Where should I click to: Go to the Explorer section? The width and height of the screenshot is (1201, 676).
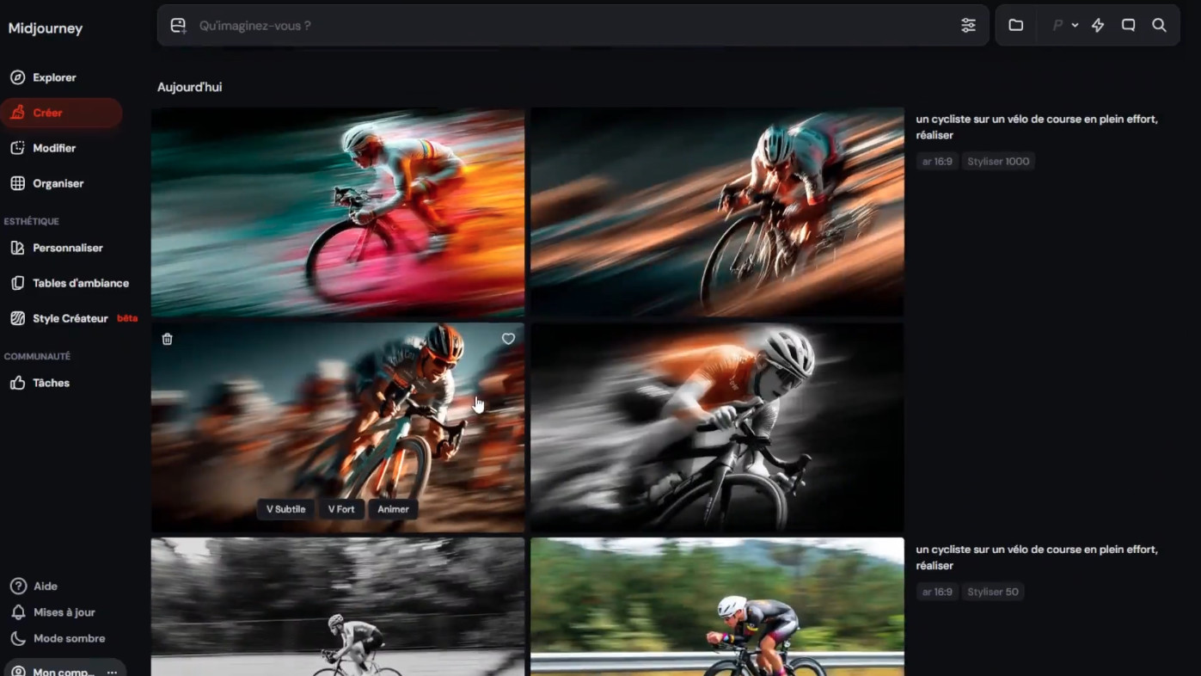click(x=53, y=77)
